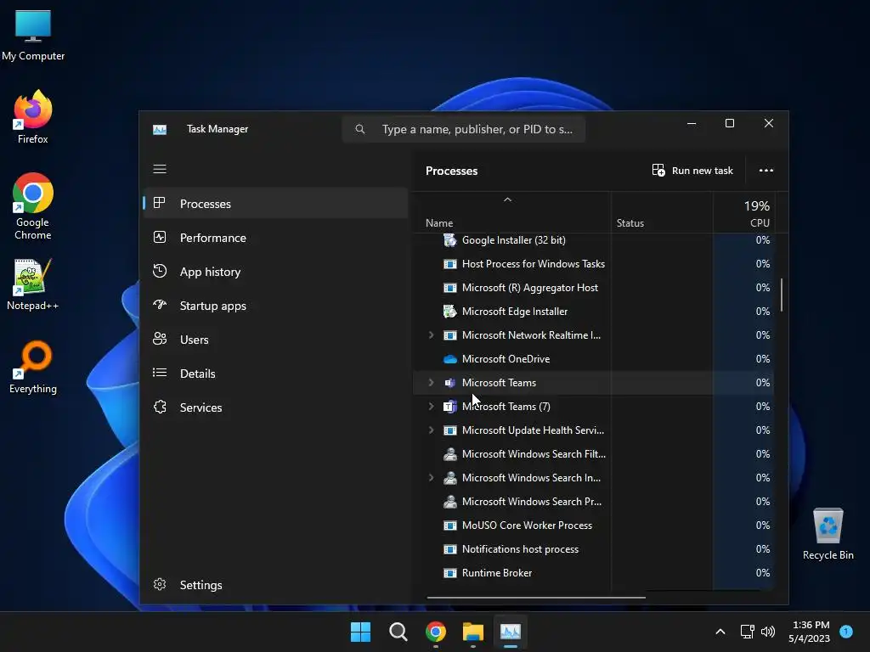Click the MoUSO Core Worker Process icon
Viewport: 870px width, 652px height.
(x=449, y=525)
